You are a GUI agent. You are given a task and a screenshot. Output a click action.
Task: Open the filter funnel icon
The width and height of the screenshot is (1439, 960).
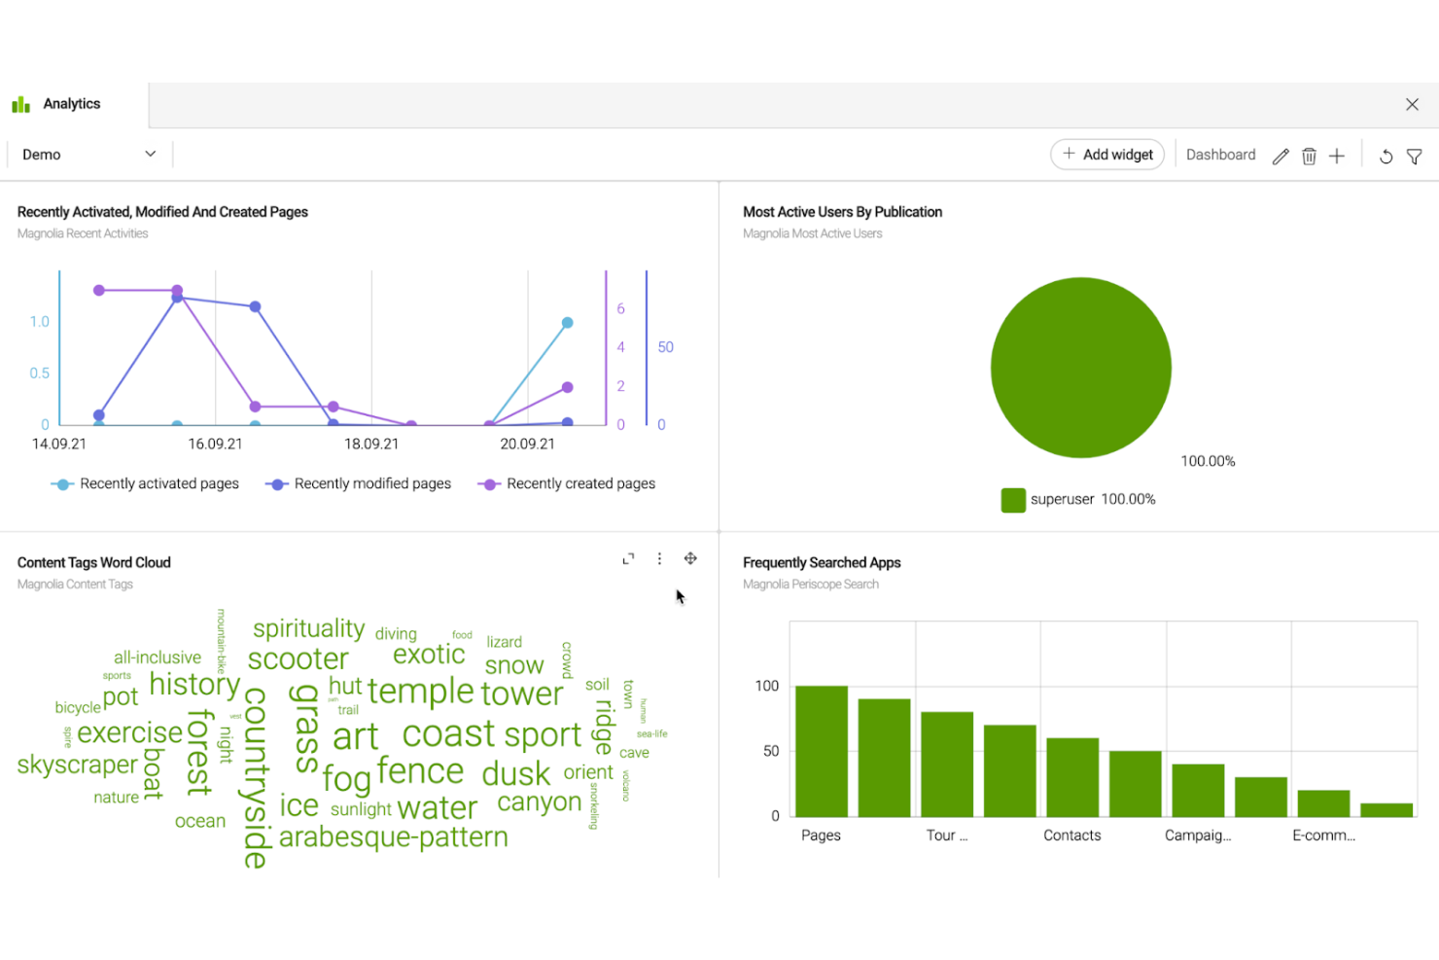(x=1415, y=156)
